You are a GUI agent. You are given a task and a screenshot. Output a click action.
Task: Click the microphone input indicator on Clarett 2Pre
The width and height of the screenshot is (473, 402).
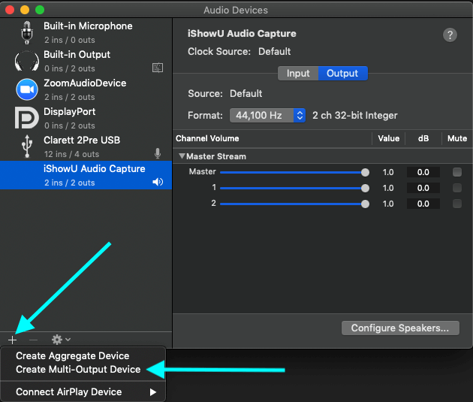158,153
